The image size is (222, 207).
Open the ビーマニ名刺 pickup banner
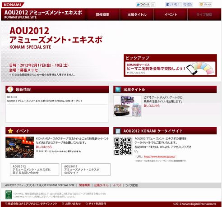pyautogui.click(x=170, y=69)
